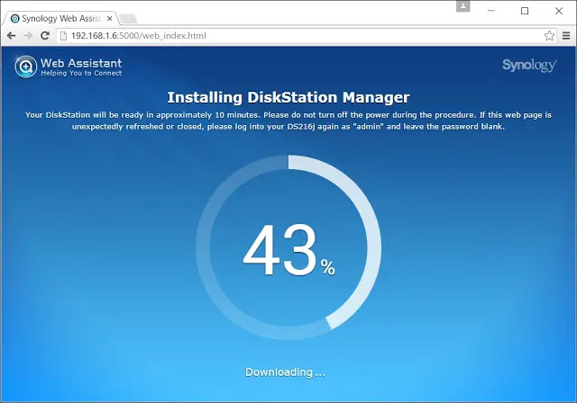Select the Synology Web Assistant tab
Image resolution: width=577 pixels, height=403 pixels.
(x=60, y=18)
